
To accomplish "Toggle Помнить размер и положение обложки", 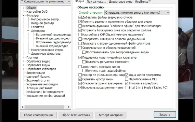I will [x=80, y=22].
